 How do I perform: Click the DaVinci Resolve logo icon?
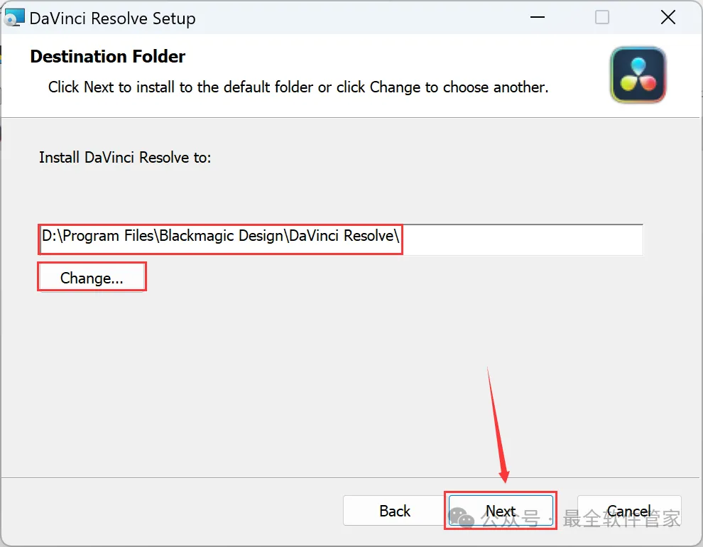click(638, 75)
